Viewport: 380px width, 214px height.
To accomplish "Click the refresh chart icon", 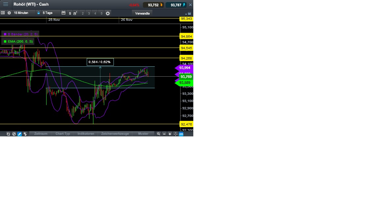I will click(x=8, y=134).
